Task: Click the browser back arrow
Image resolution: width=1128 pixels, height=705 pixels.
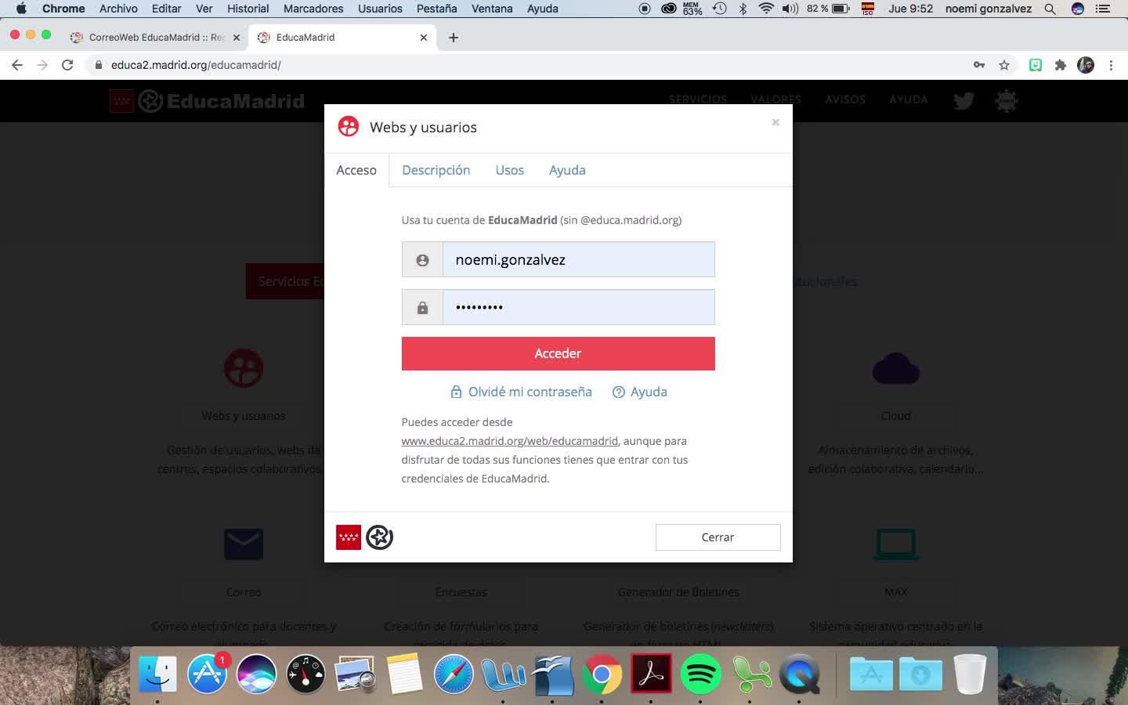Action: pos(17,65)
